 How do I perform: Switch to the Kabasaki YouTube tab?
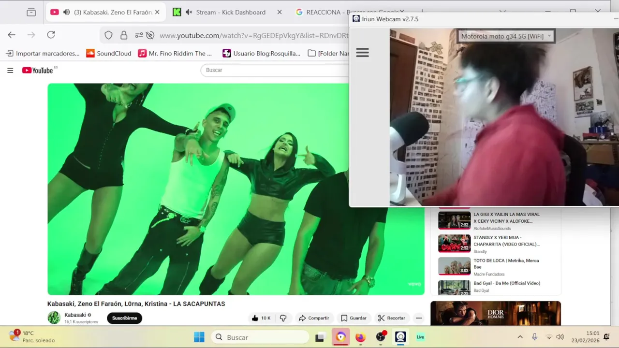tap(105, 12)
